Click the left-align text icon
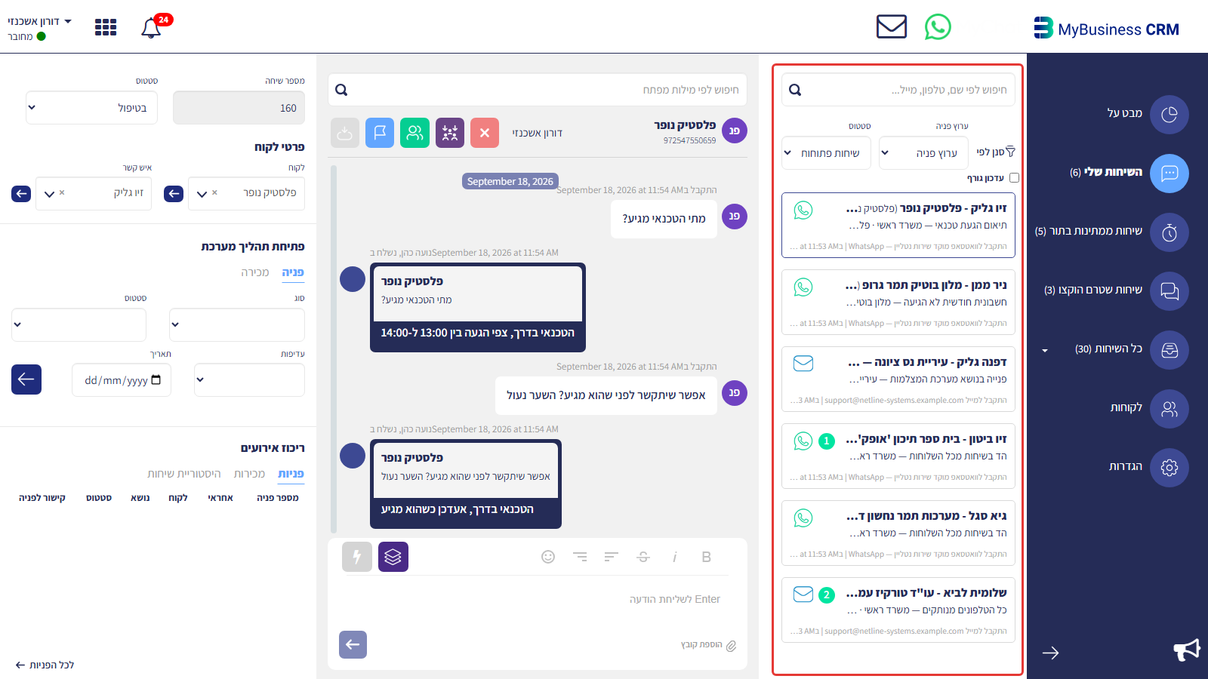Screen dimensions: 1208x679 pyautogui.click(x=612, y=557)
